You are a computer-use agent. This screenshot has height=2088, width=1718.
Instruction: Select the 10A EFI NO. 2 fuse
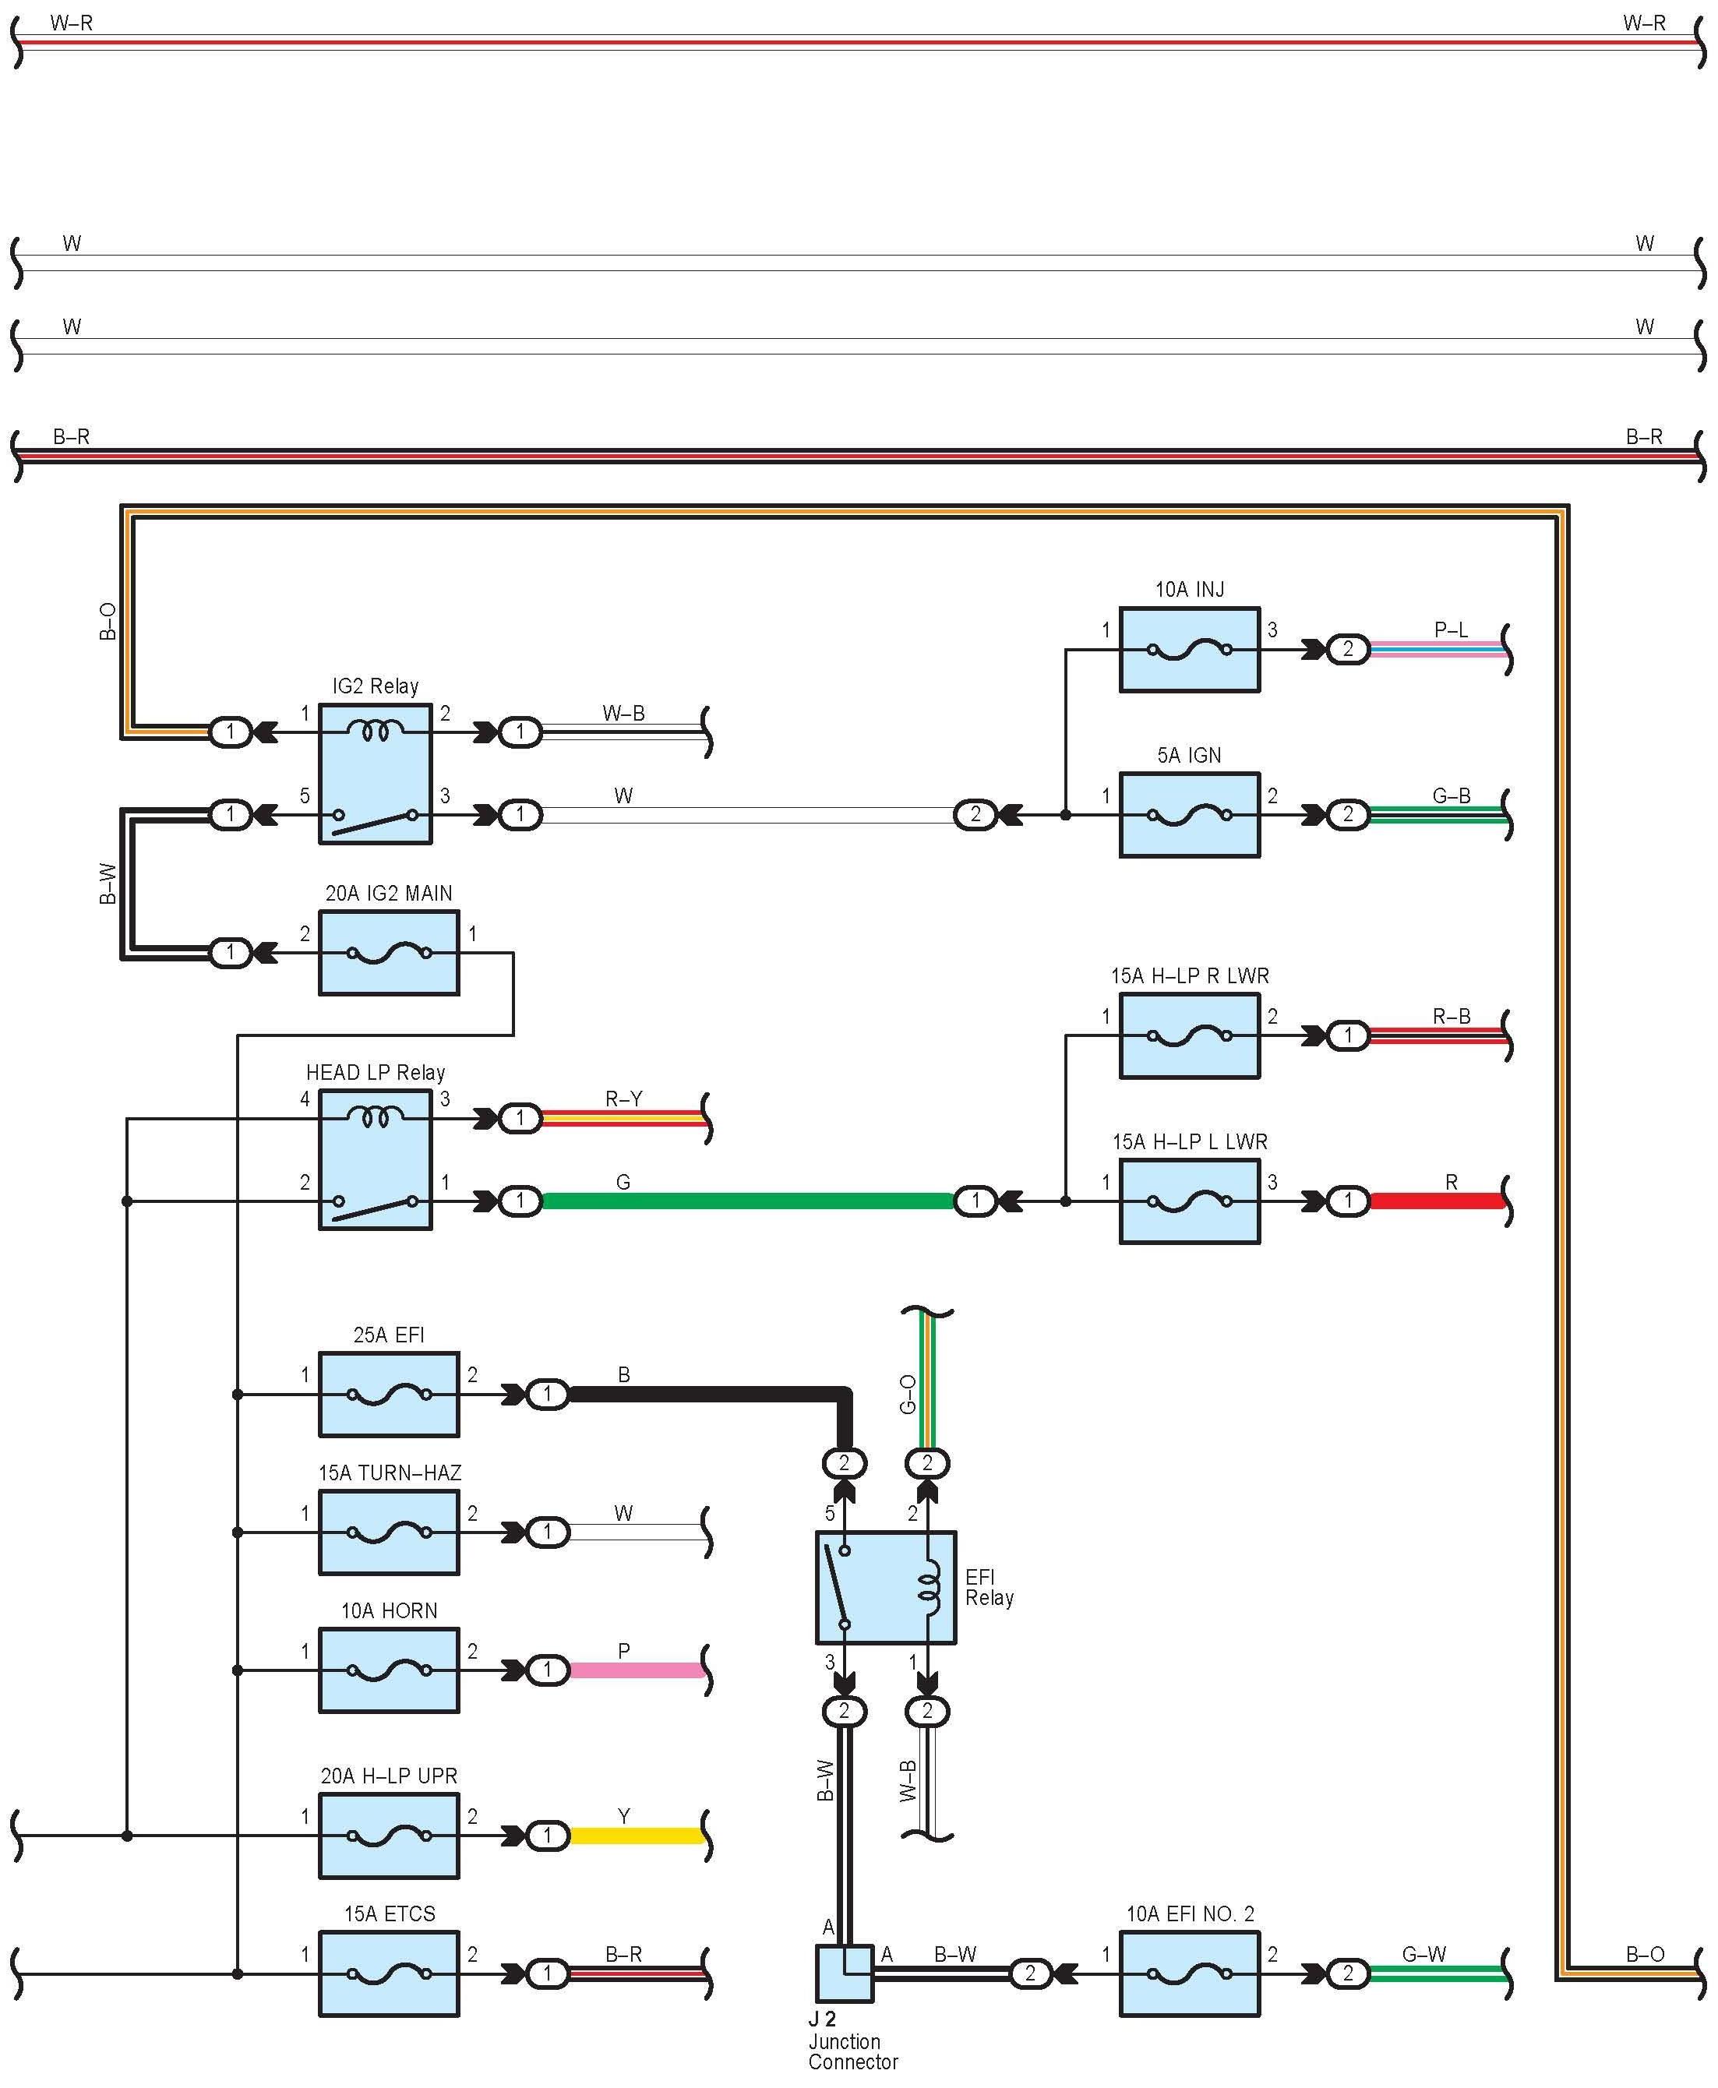click(x=1188, y=1973)
